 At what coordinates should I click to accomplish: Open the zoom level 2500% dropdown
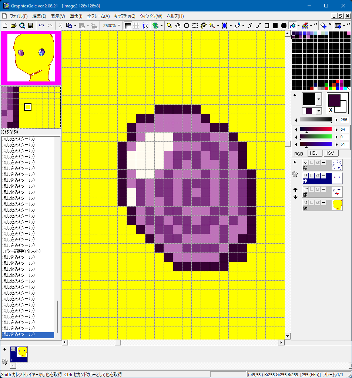(119, 26)
